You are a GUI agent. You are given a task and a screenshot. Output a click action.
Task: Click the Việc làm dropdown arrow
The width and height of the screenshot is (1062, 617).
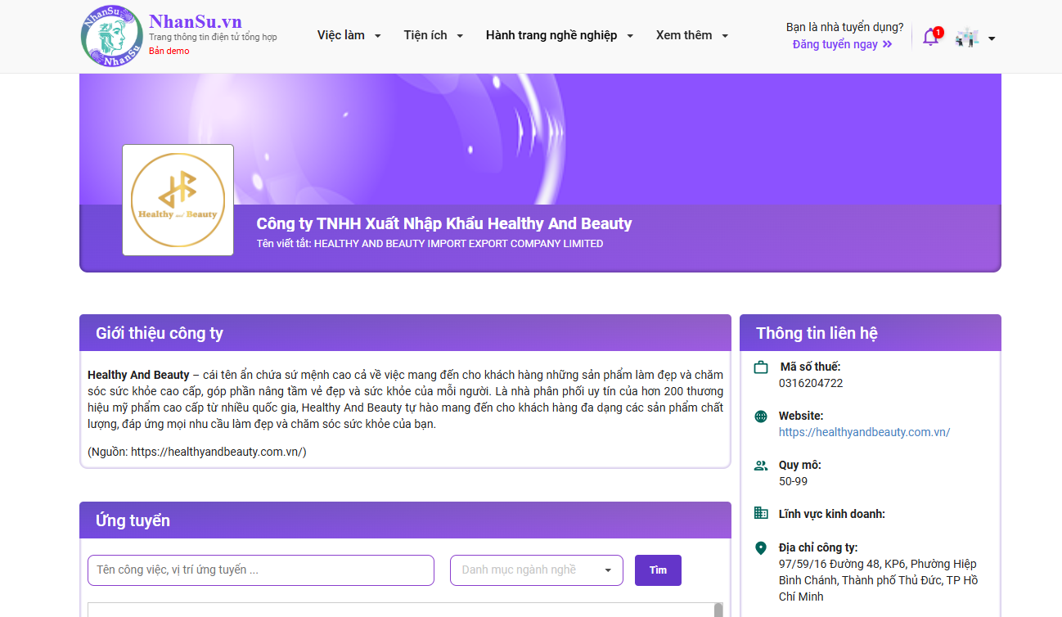coord(377,36)
